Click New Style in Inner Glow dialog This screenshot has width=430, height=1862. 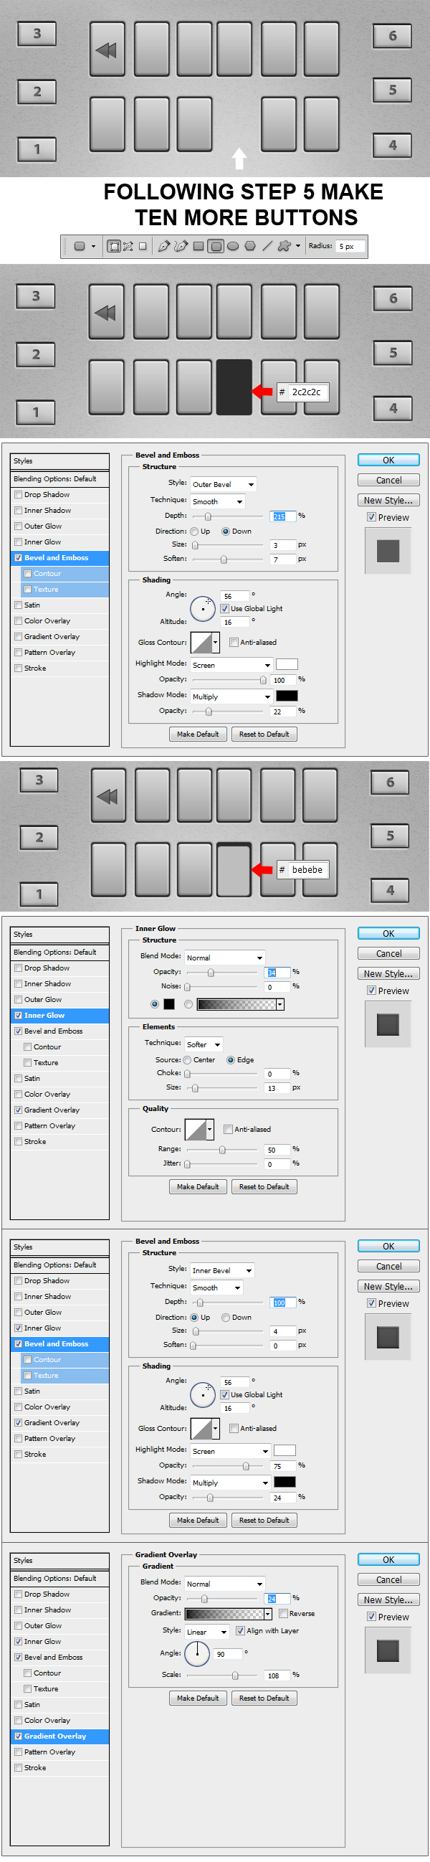pos(388,973)
